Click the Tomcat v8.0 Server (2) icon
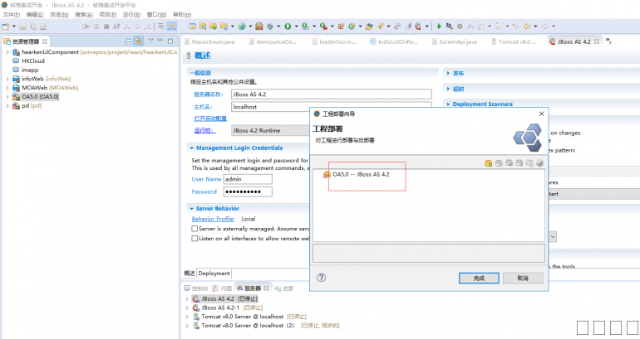The image size is (640, 339). [x=195, y=325]
